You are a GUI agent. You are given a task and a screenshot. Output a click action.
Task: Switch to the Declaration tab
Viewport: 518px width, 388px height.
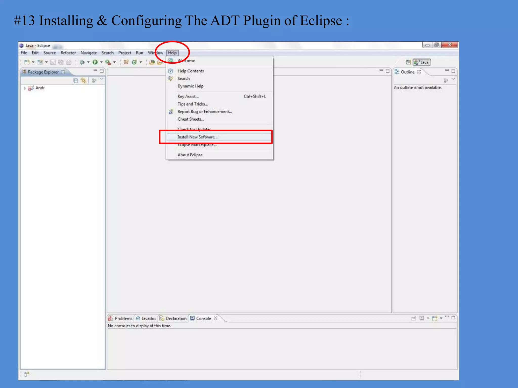173,319
